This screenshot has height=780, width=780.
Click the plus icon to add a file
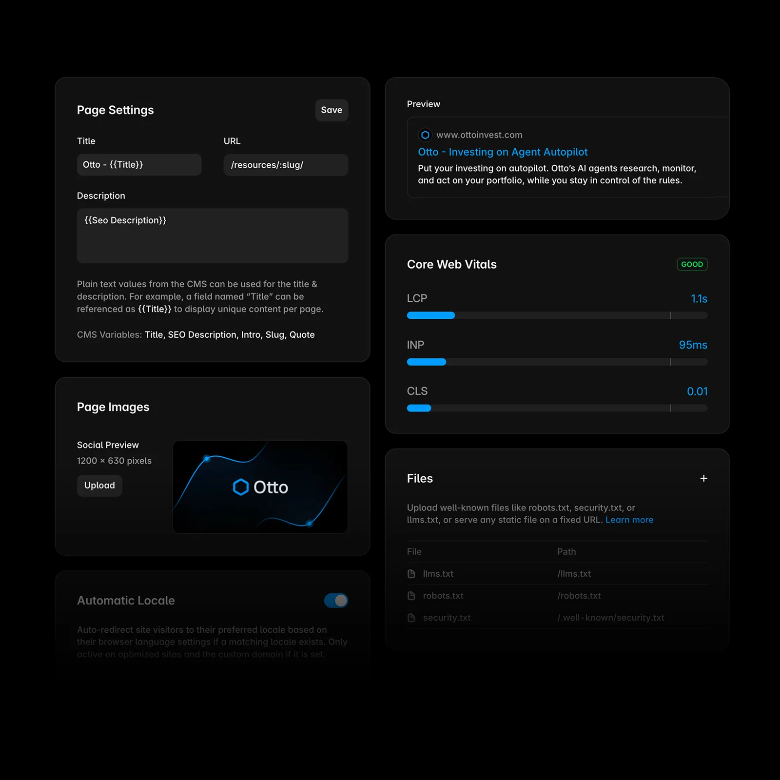click(703, 478)
